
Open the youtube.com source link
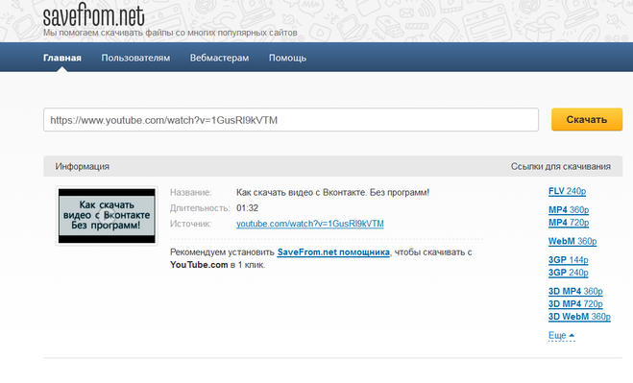pos(310,224)
